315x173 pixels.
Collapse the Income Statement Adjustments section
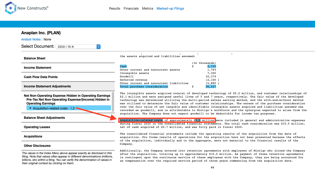point(68,86)
